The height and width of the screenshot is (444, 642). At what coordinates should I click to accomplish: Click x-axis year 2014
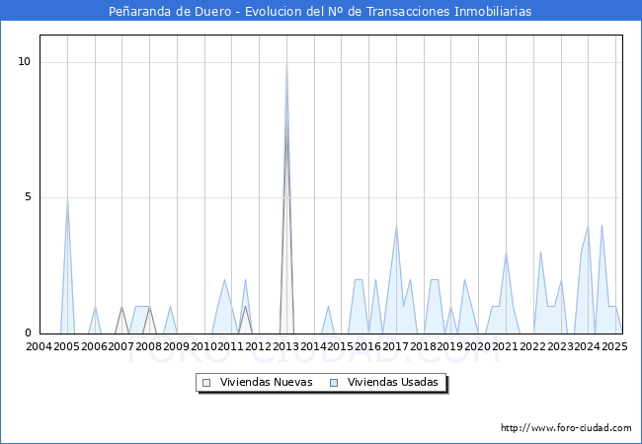pyautogui.click(x=314, y=346)
